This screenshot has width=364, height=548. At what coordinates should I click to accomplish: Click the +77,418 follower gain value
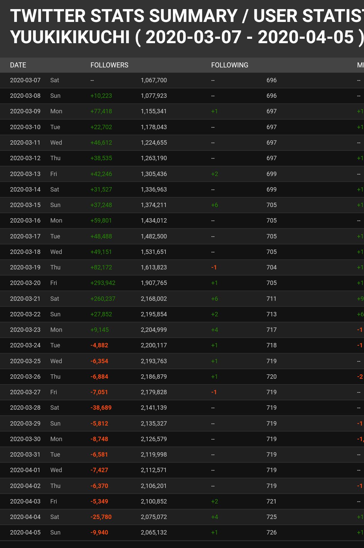(x=101, y=111)
